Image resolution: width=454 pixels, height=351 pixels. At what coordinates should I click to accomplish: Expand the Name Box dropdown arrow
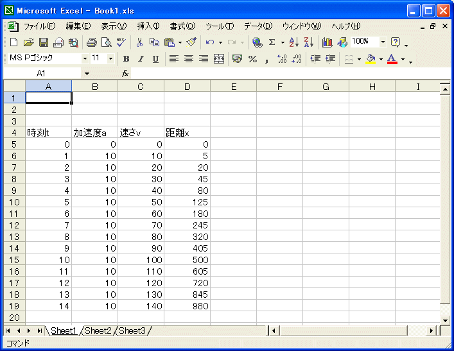tap(87, 74)
